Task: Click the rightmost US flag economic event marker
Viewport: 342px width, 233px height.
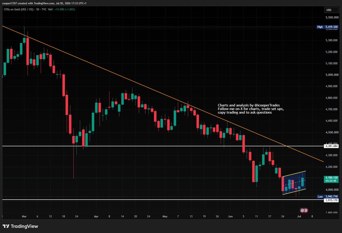Action: [306, 210]
